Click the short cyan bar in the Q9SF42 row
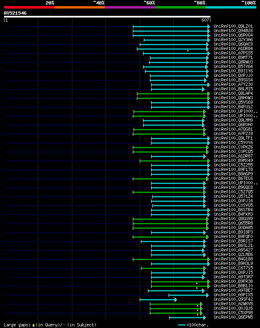This screenshot has width=260, height=328. (158, 300)
